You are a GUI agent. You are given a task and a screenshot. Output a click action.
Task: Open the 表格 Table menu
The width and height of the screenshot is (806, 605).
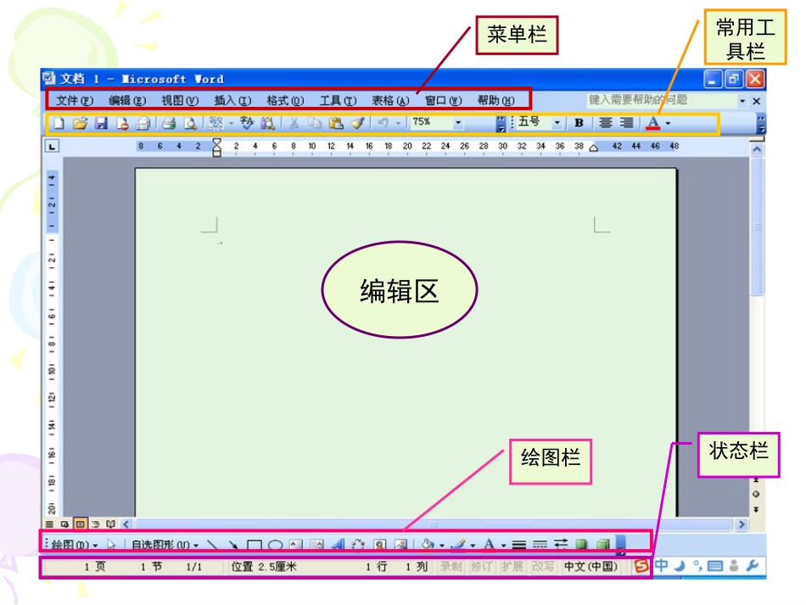390,101
